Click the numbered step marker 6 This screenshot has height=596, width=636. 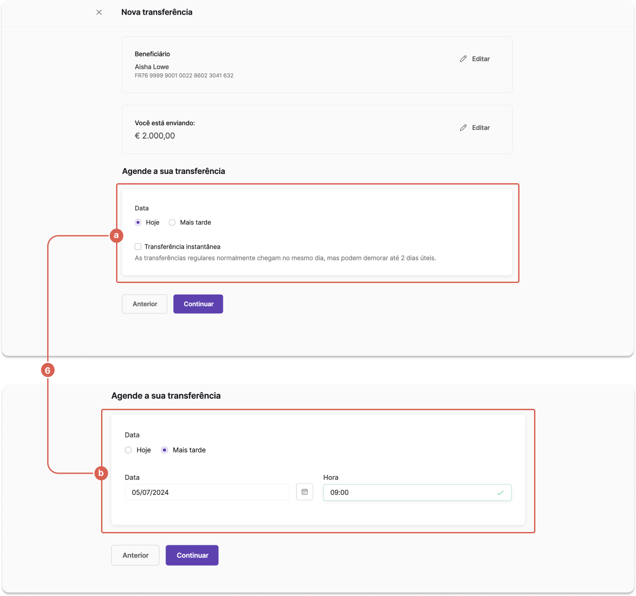[x=48, y=370]
